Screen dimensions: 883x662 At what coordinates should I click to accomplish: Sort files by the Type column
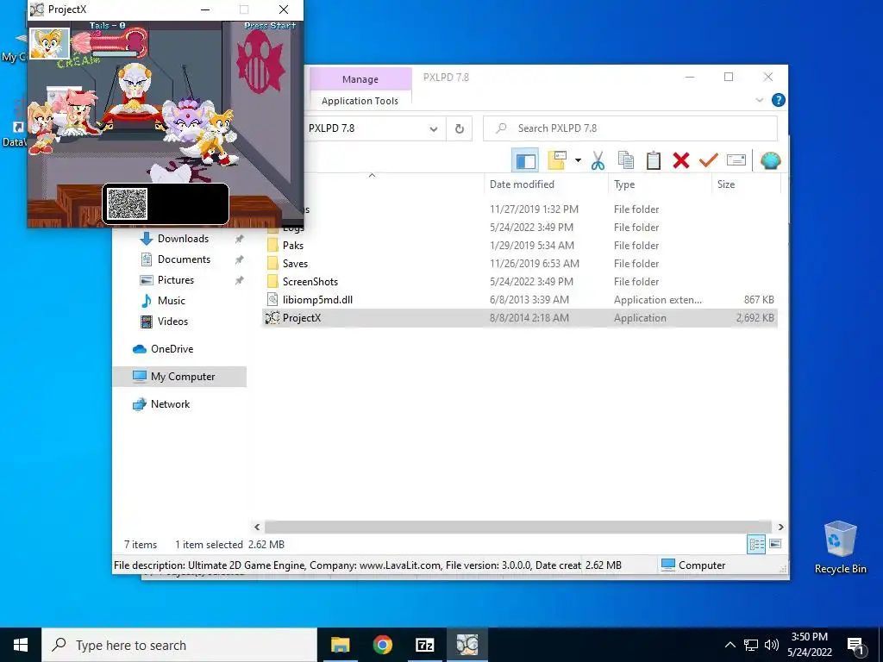[660, 184]
